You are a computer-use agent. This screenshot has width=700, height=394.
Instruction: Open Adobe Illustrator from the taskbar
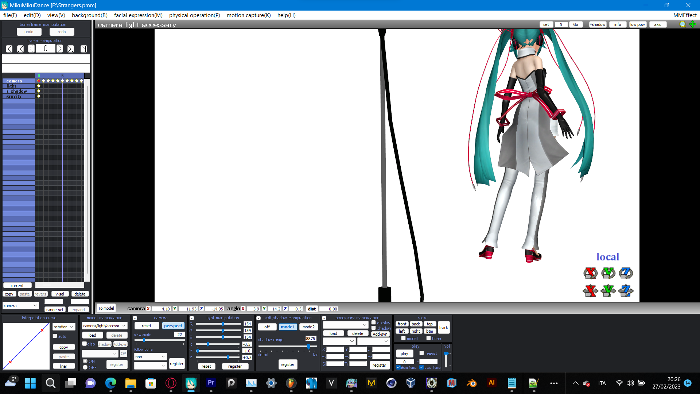tap(491, 383)
